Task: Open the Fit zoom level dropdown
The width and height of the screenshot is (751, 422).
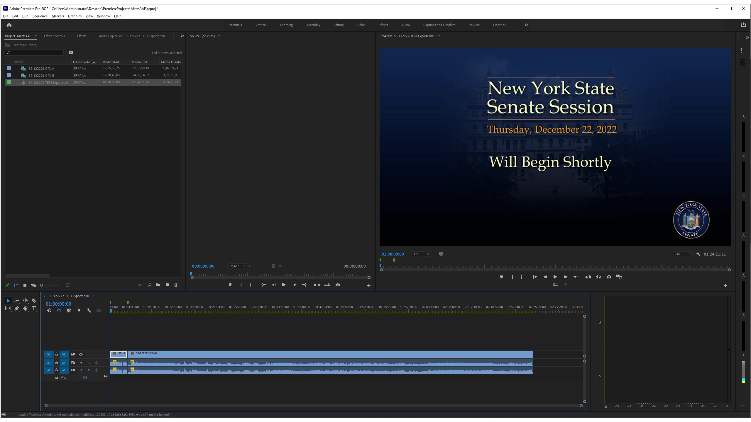Action: click(421, 254)
